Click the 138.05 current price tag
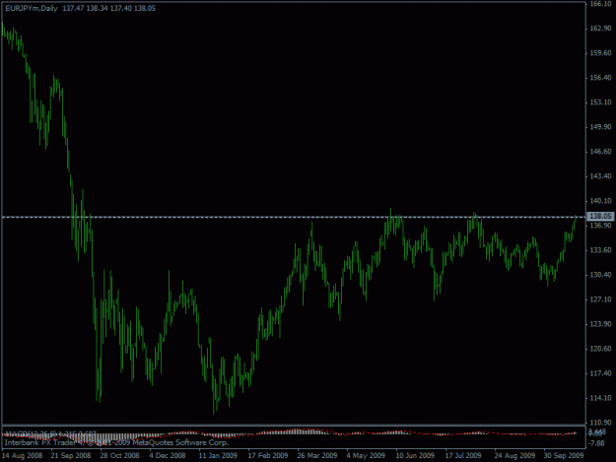 600,217
